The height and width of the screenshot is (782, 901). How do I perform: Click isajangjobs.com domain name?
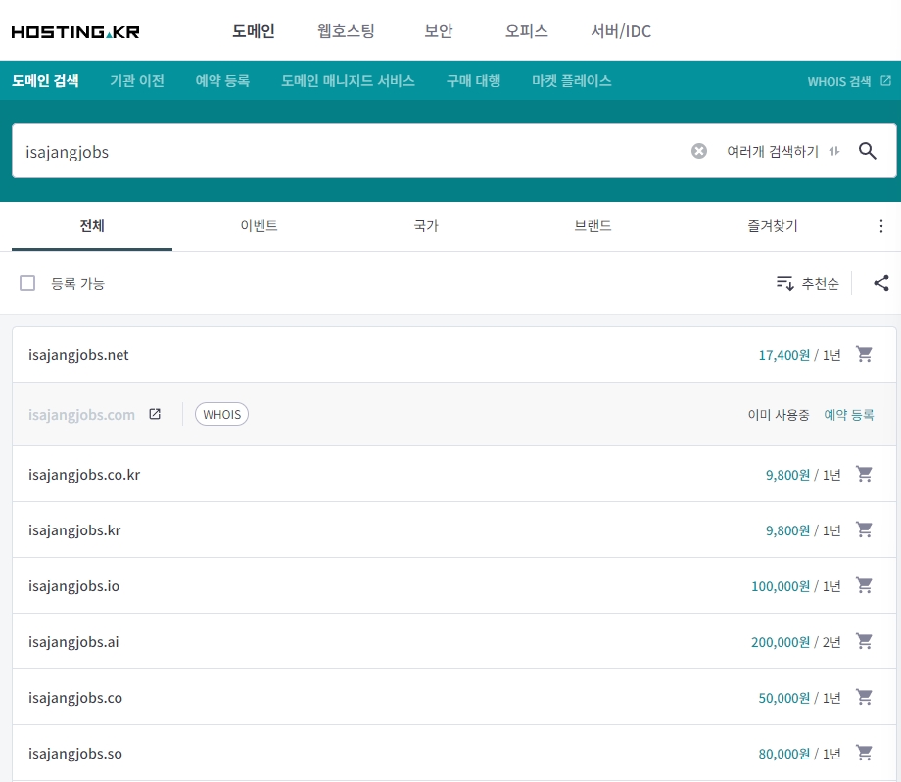pos(81,415)
